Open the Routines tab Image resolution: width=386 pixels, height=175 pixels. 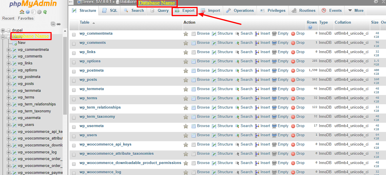304,10
